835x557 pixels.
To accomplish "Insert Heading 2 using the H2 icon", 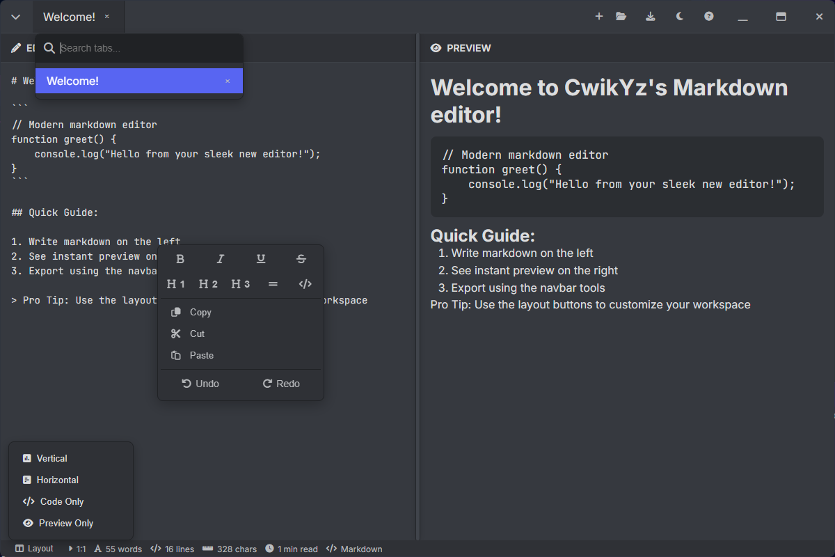I will pyautogui.click(x=208, y=284).
